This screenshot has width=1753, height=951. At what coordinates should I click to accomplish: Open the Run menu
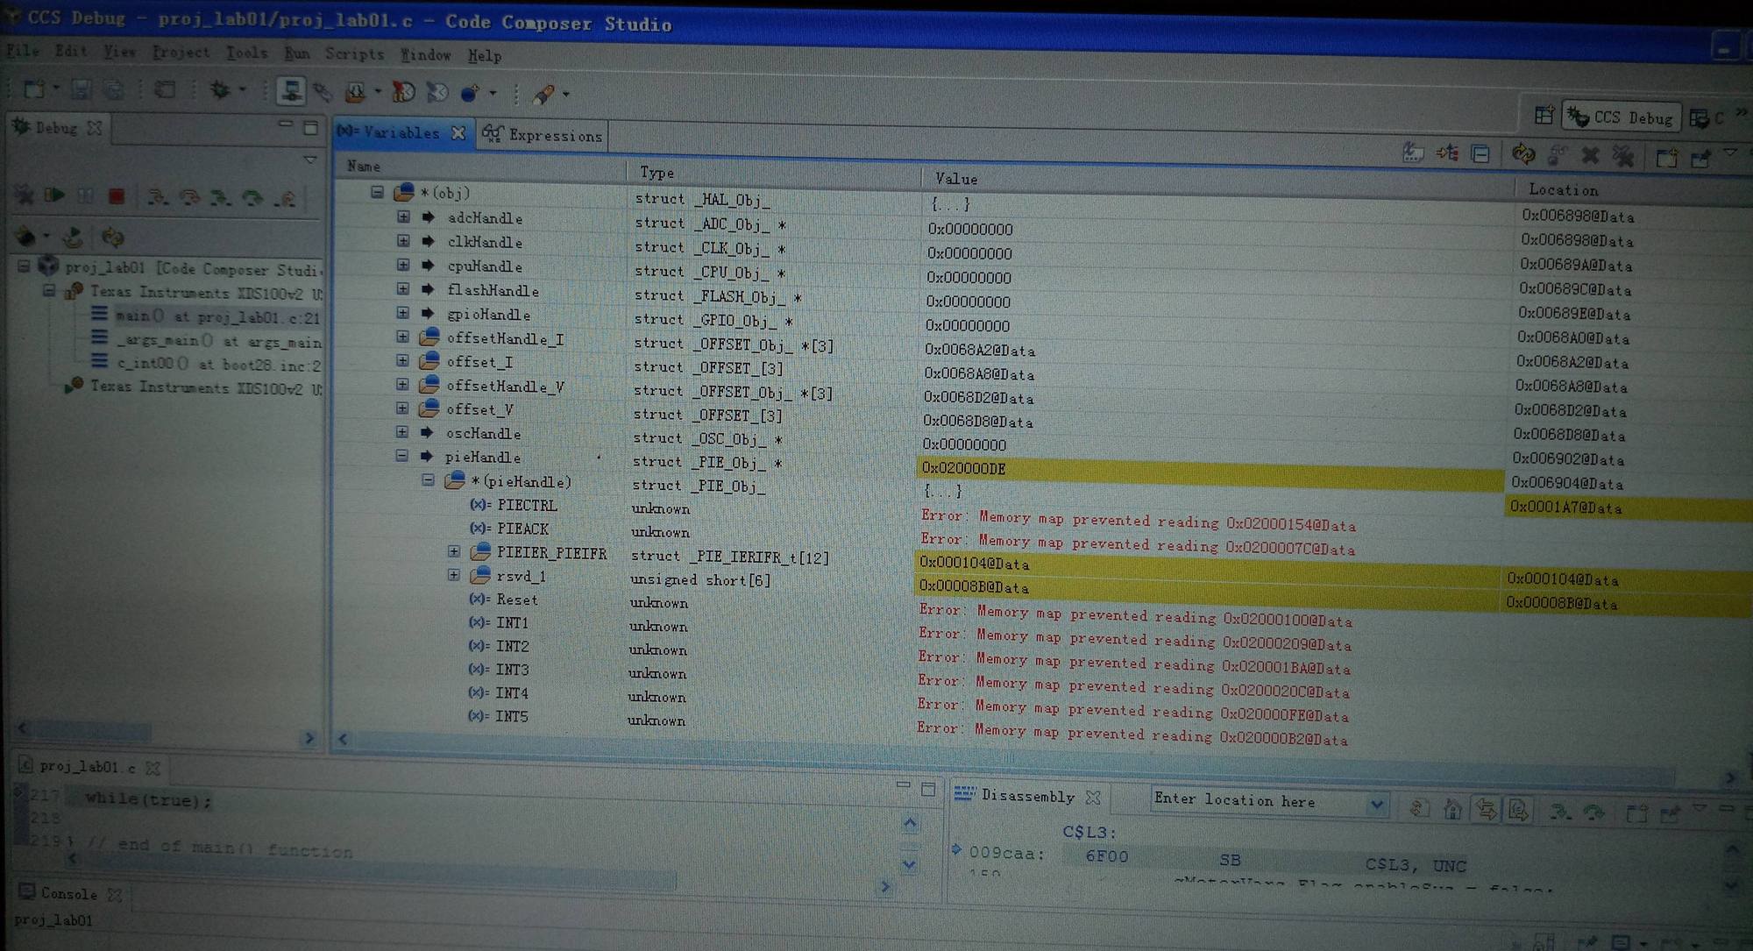pyautogui.click(x=296, y=53)
